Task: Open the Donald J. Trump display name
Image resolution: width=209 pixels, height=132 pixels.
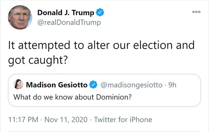Action: click(66, 13)
